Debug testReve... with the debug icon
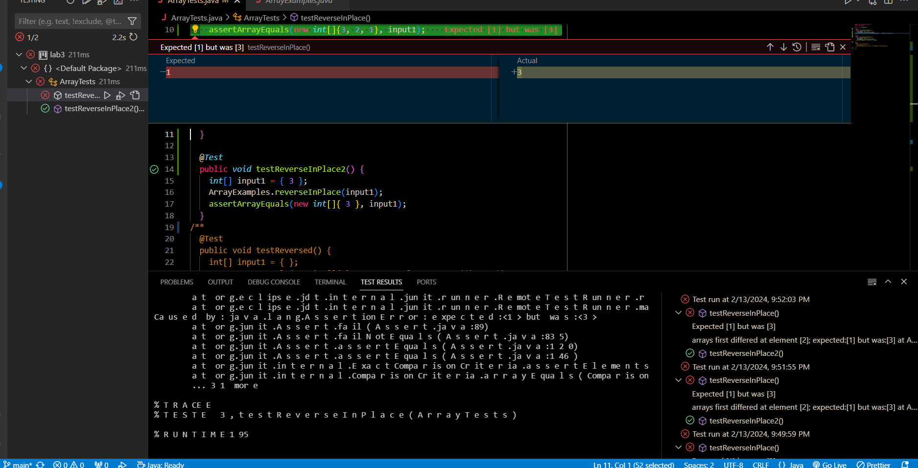Screen dimensions: 918x468 tap(120, 95)
